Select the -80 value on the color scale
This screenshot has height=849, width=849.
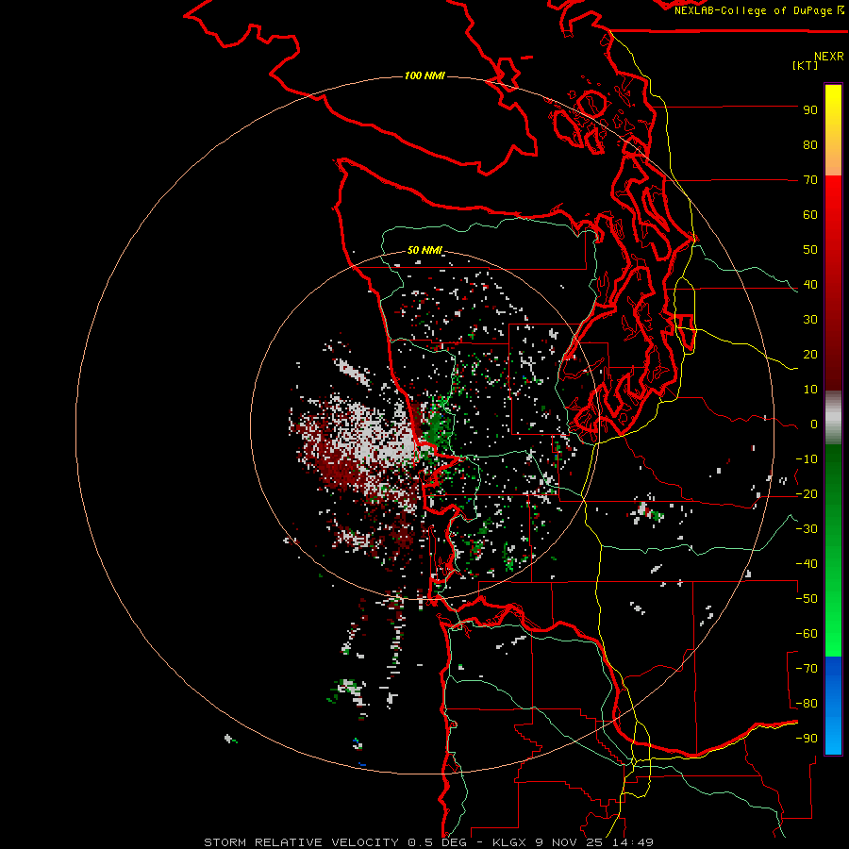(x=807, y=704)
